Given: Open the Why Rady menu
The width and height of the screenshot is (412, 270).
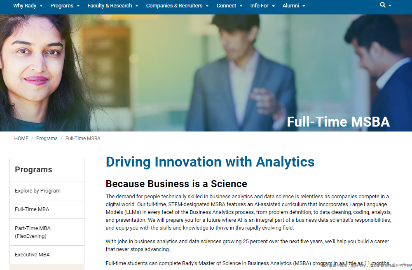Looking at the screenshot, I should [x=28, y=6].
